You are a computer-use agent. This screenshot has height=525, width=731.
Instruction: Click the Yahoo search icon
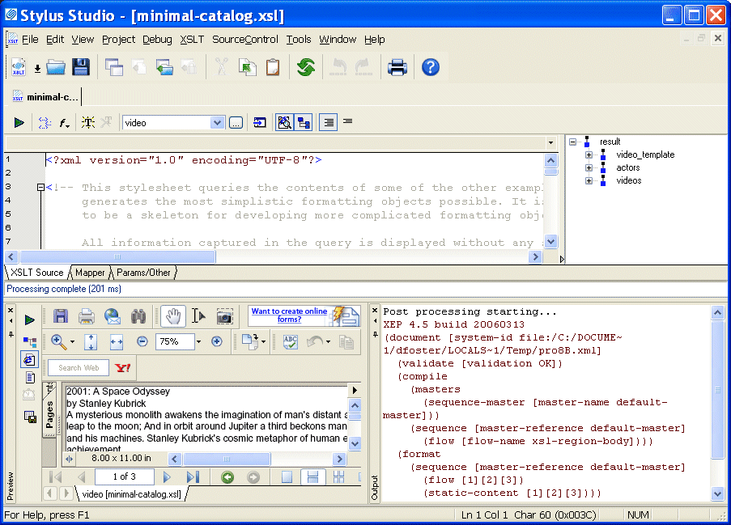point(123,368)
